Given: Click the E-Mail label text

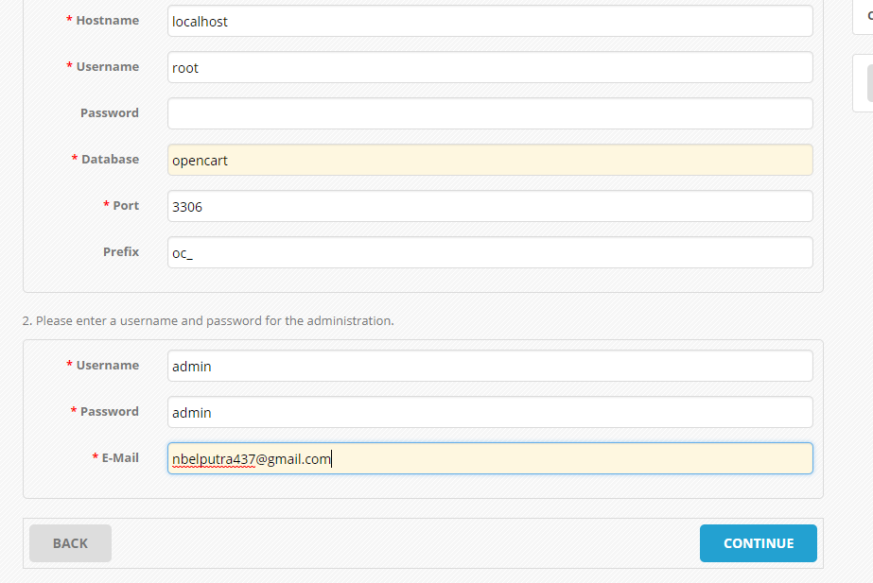Looking at the screenshot, I should (x=120, y=458).
